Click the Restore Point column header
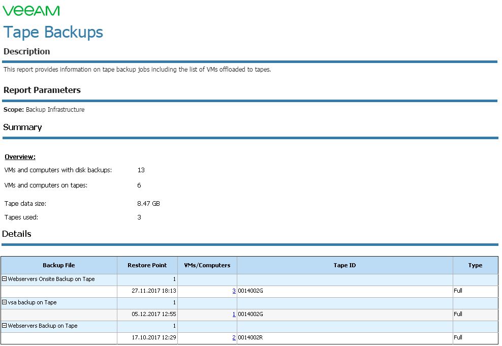The width and height of the screenshot is (502, 346). tap(147, 265)
